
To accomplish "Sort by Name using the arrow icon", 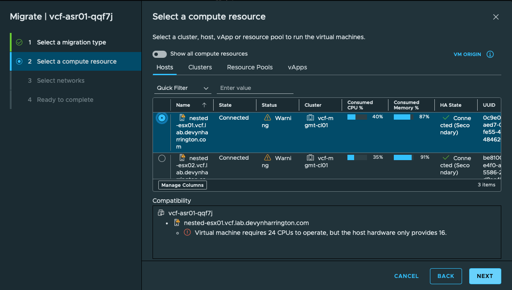I will click(x=204, y=105).
